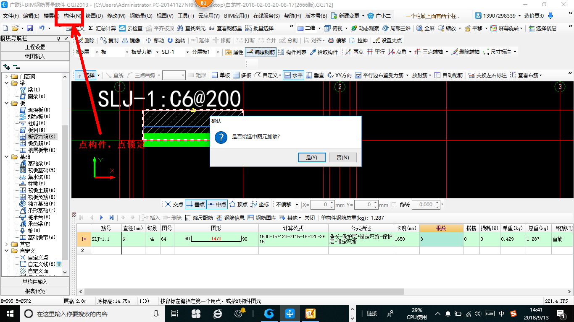Select 两点 two-point auxiliary axis
The width and height of the screenshot is (574, 322).
point(354,52)
